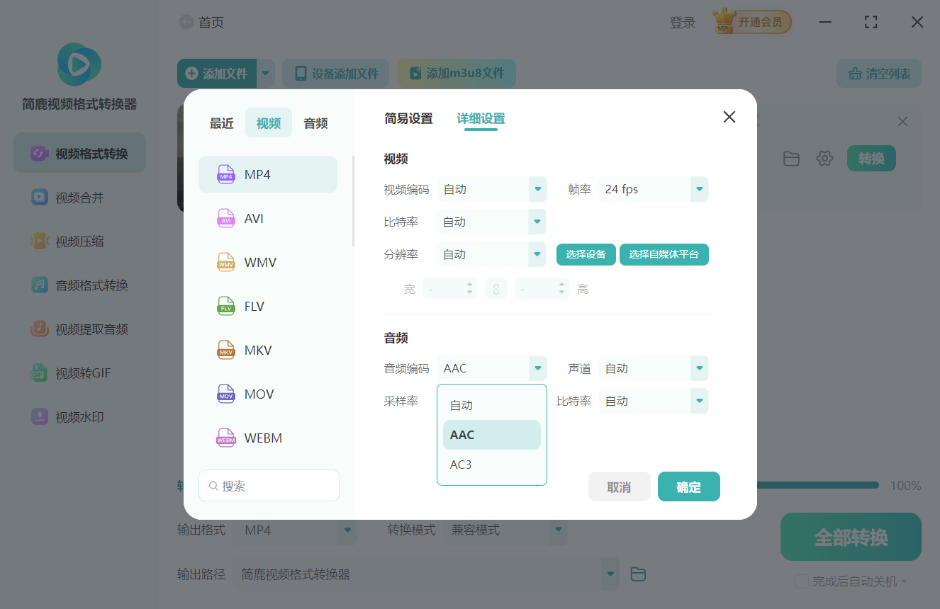
Task: Open the video merge sidebar icon
Action: (x=39, y=197)
